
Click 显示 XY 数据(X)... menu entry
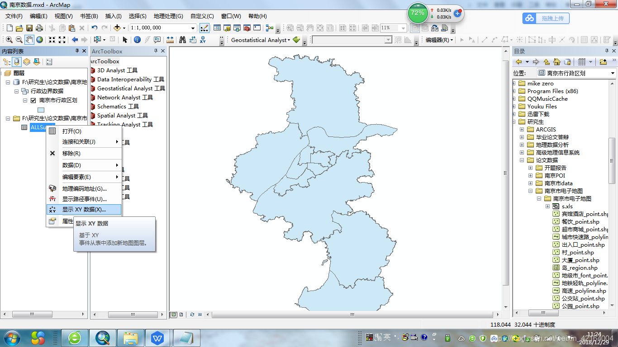(84, 210)
